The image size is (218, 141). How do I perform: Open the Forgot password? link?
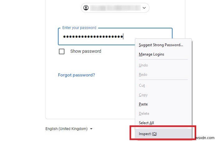76,75
